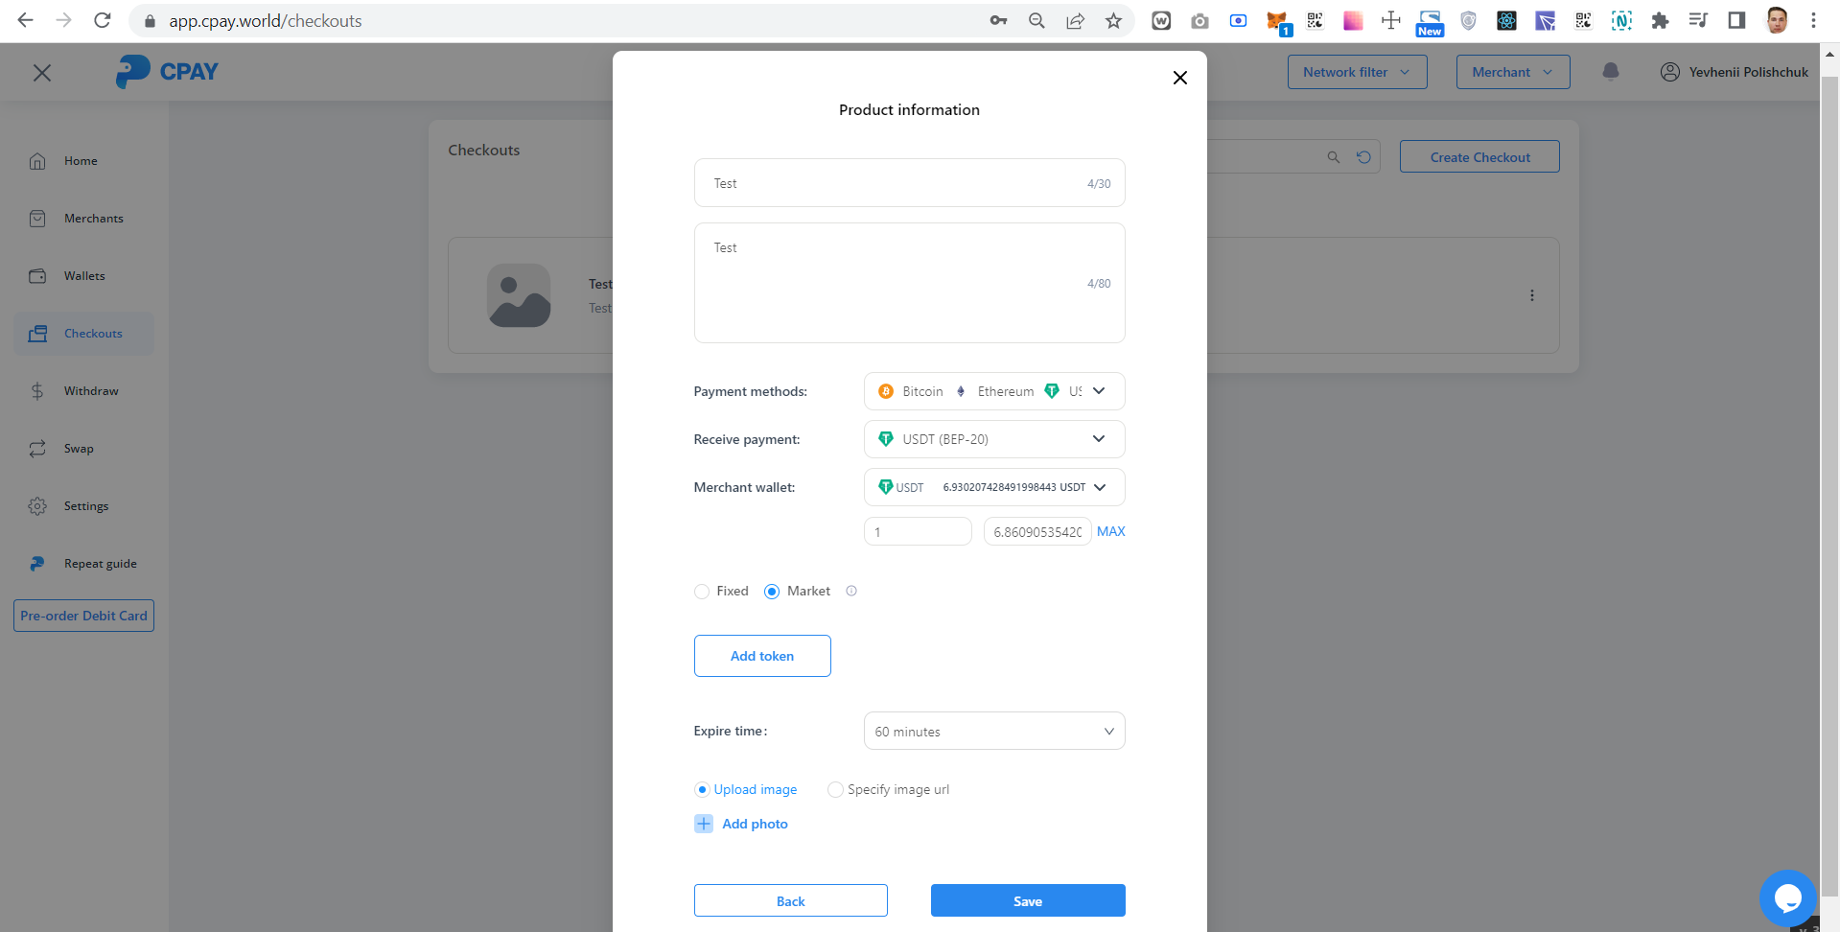Screen dimensions: 1840x932
Task: Open the three-dot menu on Test checkout
Action: (1531, 295)
